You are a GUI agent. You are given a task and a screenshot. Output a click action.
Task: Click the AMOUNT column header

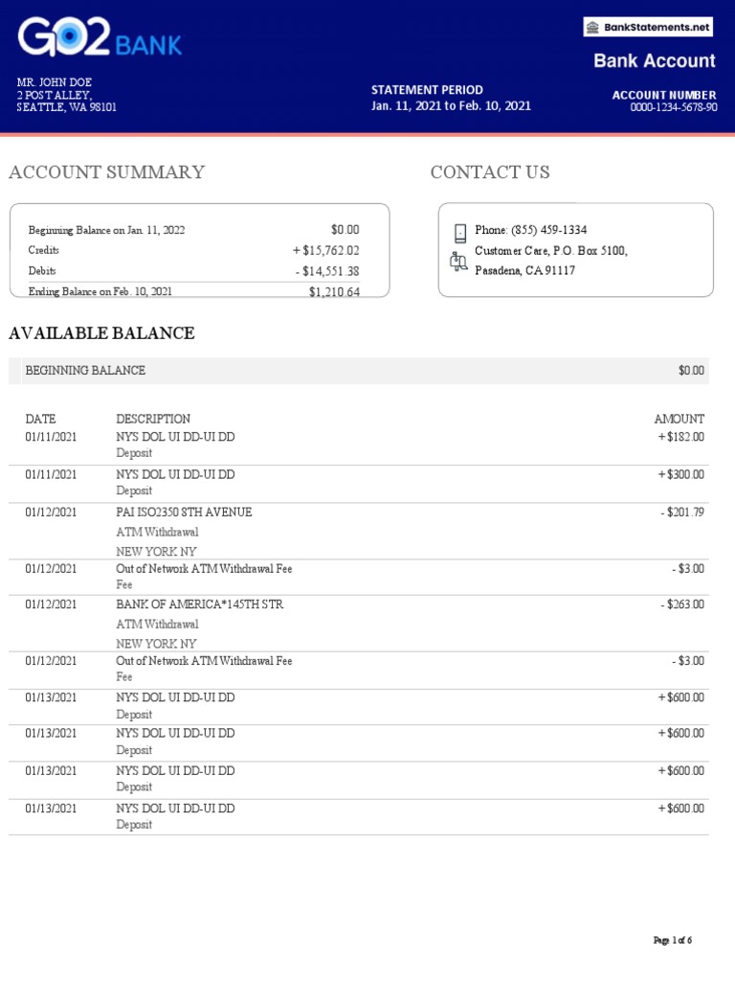pos(679,419)
